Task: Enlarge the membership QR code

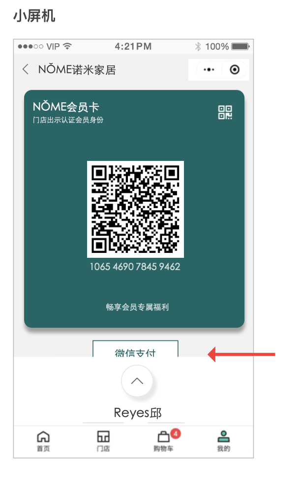Action: click(x=135, y=209)
